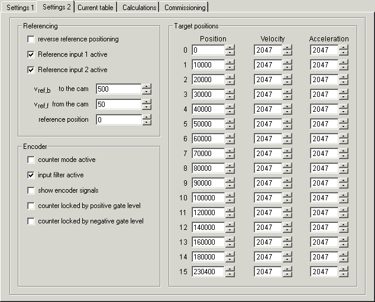The image size is (375, 302).
Task: Increase reference position with up arrow
Action: (x=147, y=117)
